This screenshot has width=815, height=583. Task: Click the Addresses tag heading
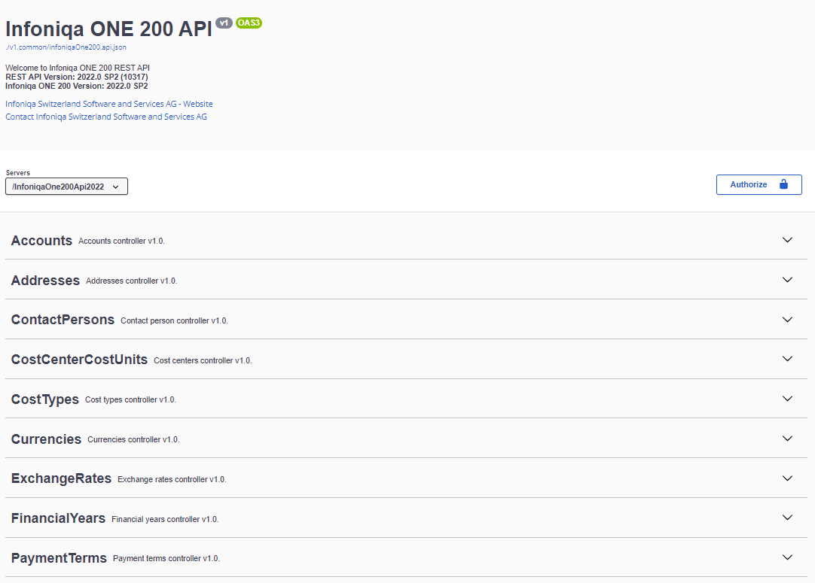tap(45, 281)
